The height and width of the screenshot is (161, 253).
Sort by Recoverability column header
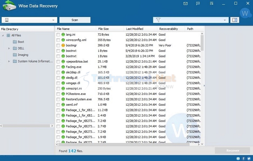tap(171, 29)
